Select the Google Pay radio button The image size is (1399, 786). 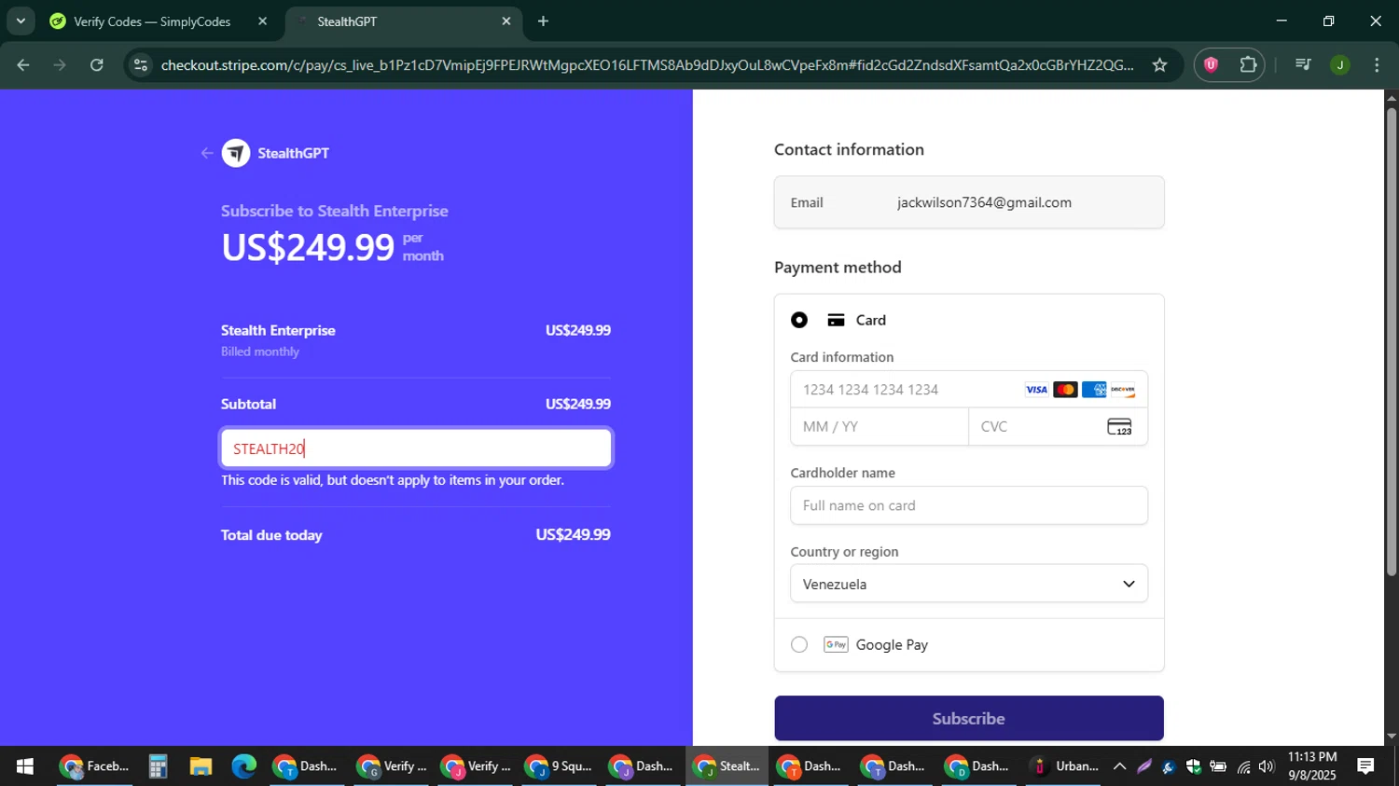click(x=799, y=644)
